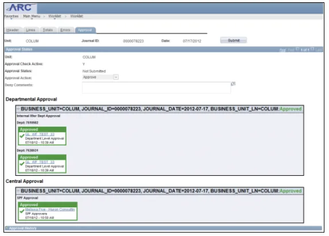Click the Journal ID value 0000078223
Viewport: 329px width, 236px height.
(133, 41)
